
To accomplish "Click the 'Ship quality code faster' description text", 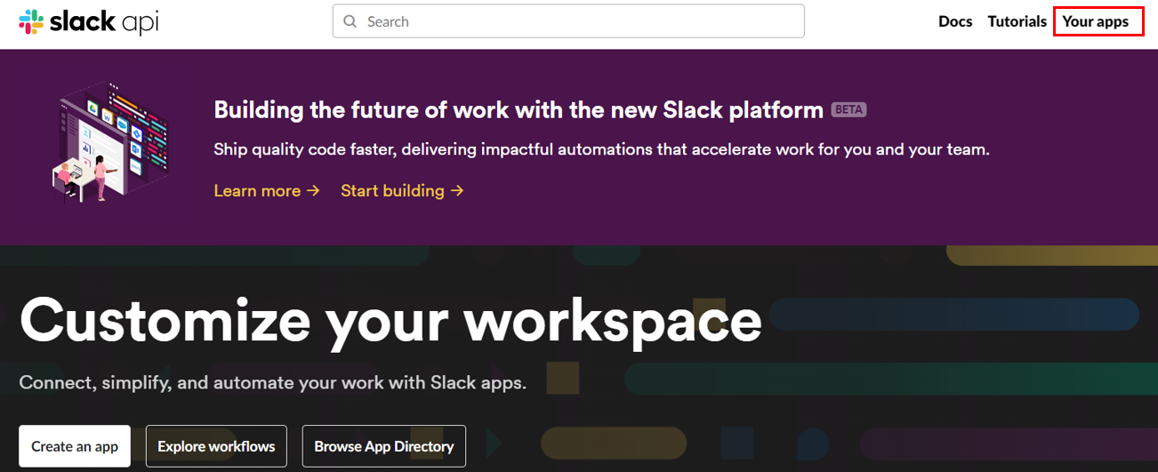I will (601, 150).
